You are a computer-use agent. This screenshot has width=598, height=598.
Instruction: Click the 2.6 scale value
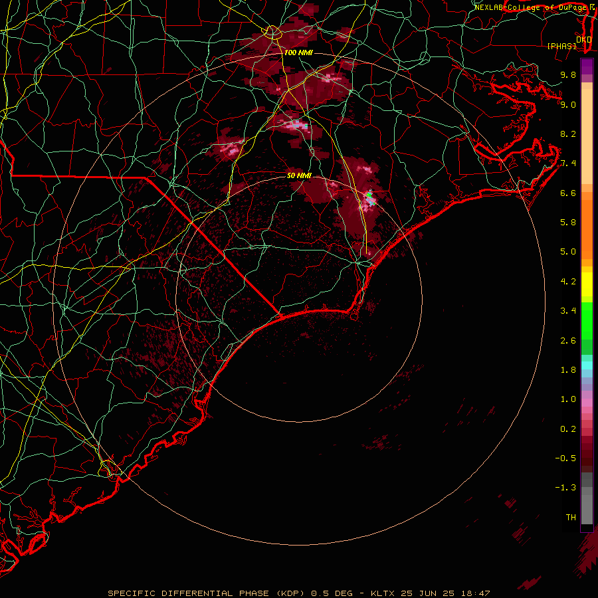click(568, 341)
